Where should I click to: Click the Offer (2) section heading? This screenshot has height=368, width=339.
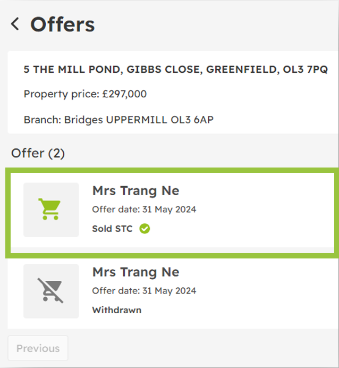(x=38, y=154)
